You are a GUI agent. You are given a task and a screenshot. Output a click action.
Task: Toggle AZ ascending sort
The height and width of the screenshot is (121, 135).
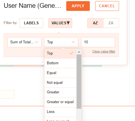point(95,23)
